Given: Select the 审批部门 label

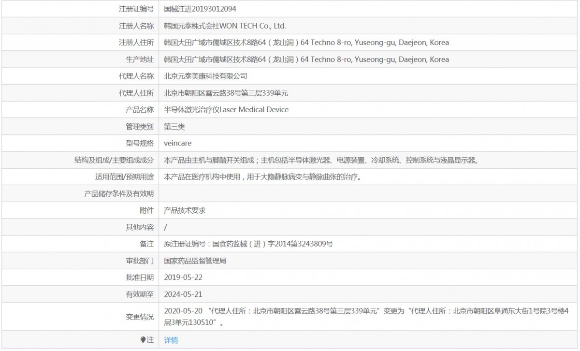Looking at the screenshot, I should pyautogui.click(x=140, y=261).
